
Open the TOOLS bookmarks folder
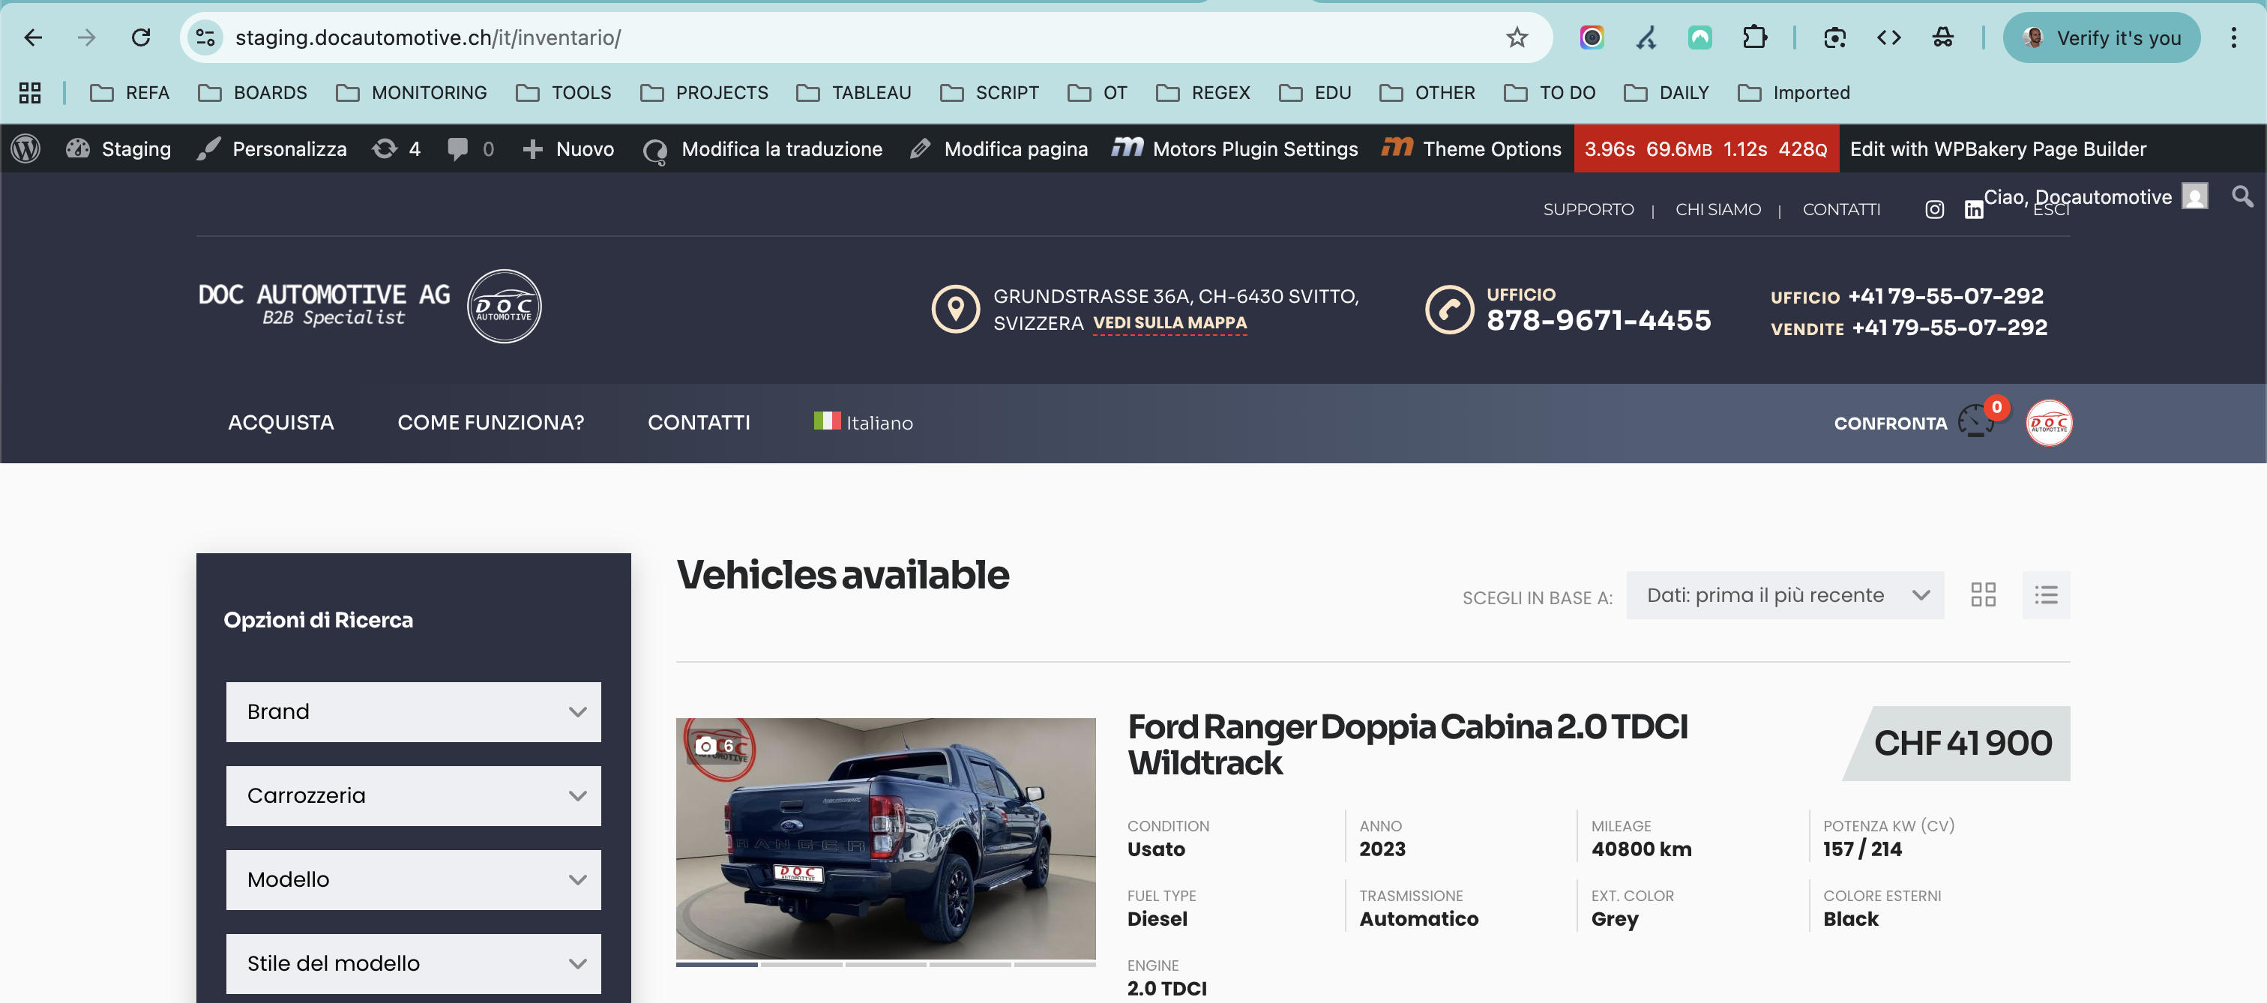click(563, 92)
